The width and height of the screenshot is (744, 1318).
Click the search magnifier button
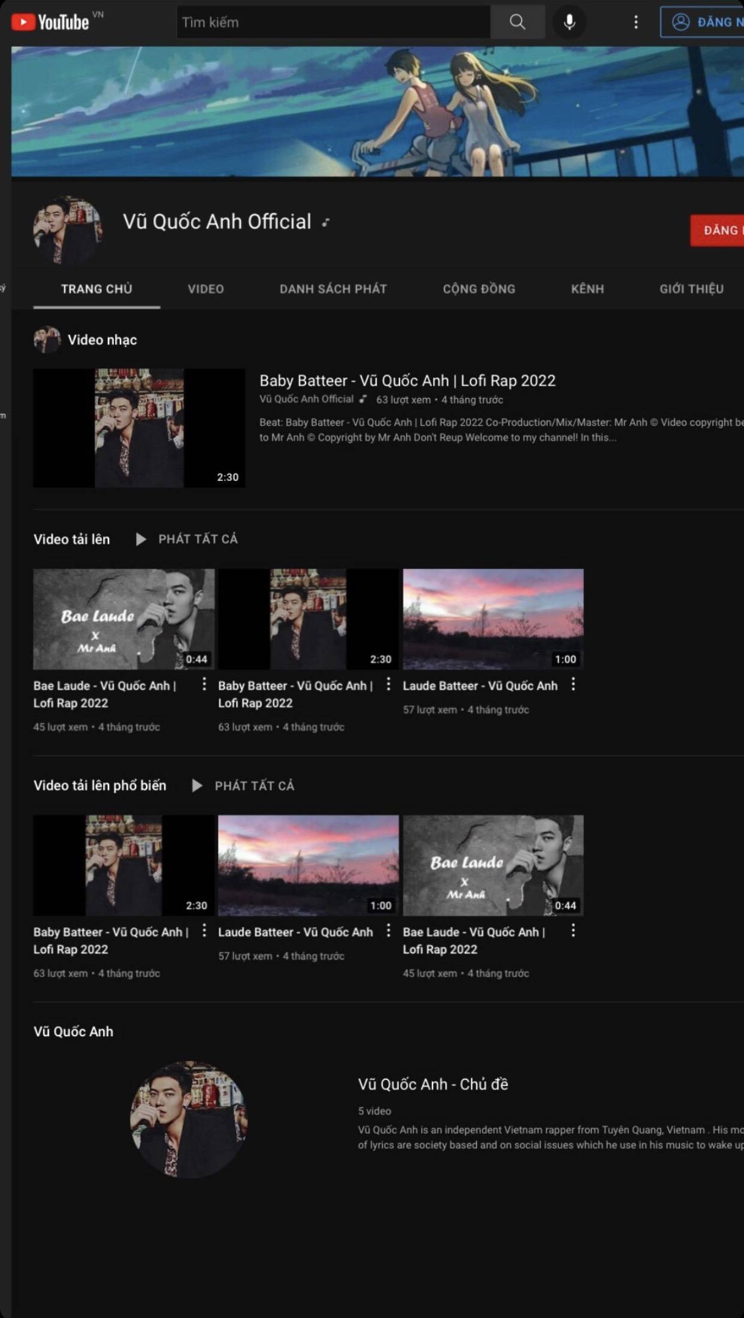point(517,22)
